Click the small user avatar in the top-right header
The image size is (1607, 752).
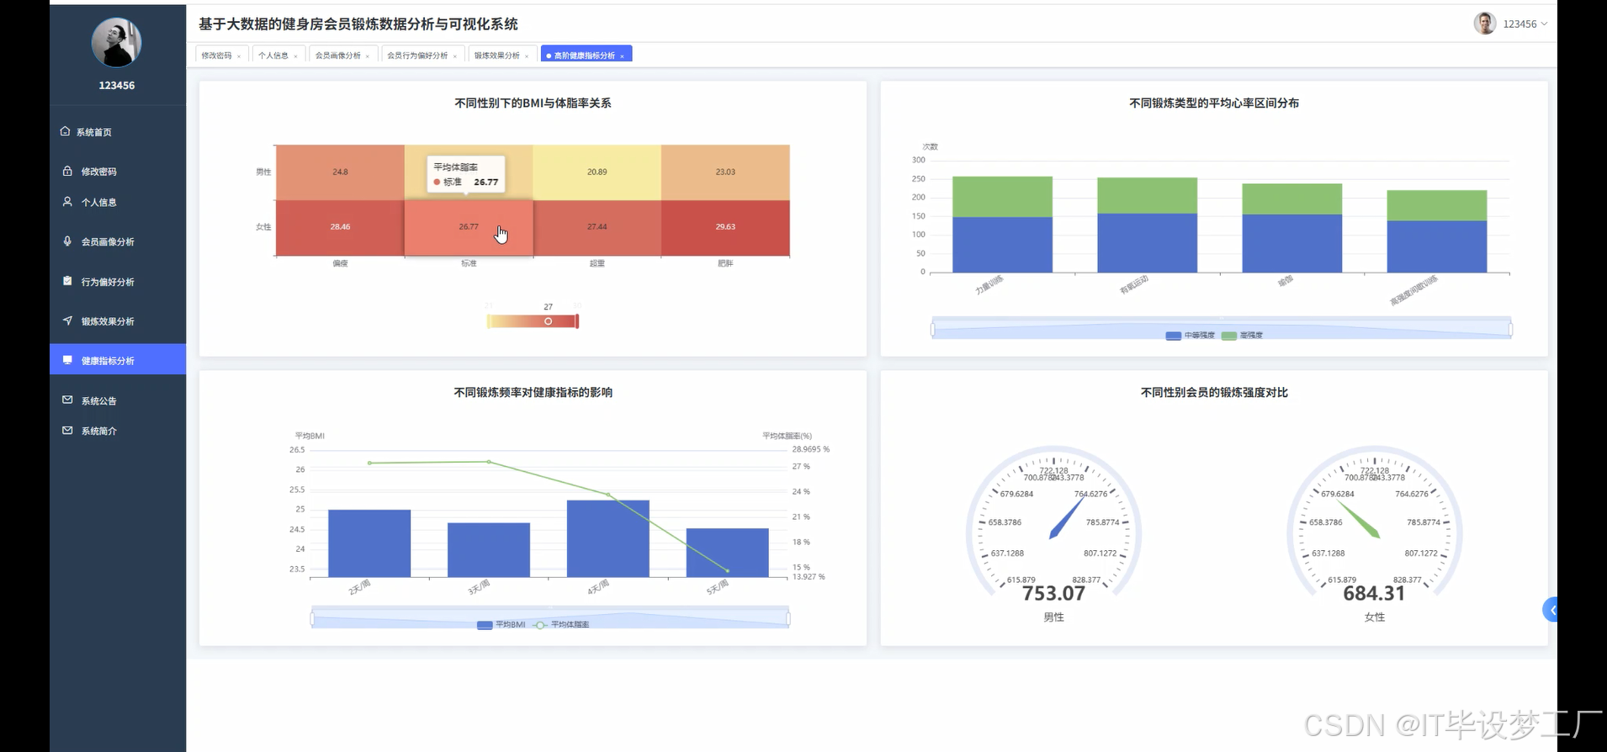(x=1485, y=24)
